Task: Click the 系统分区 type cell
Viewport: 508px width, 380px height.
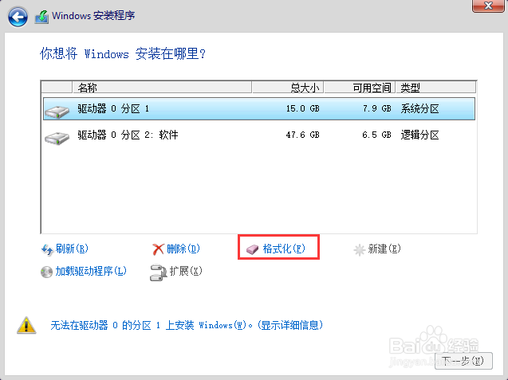Action: click(419, 109)
